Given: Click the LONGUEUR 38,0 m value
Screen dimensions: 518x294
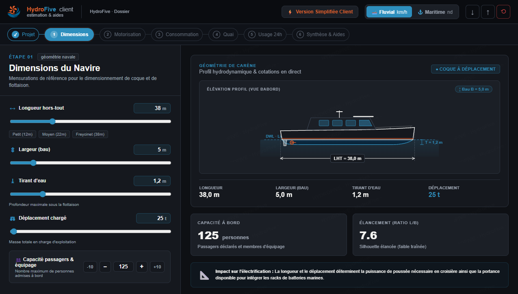Looking at the screenshot, I should 209,195.
